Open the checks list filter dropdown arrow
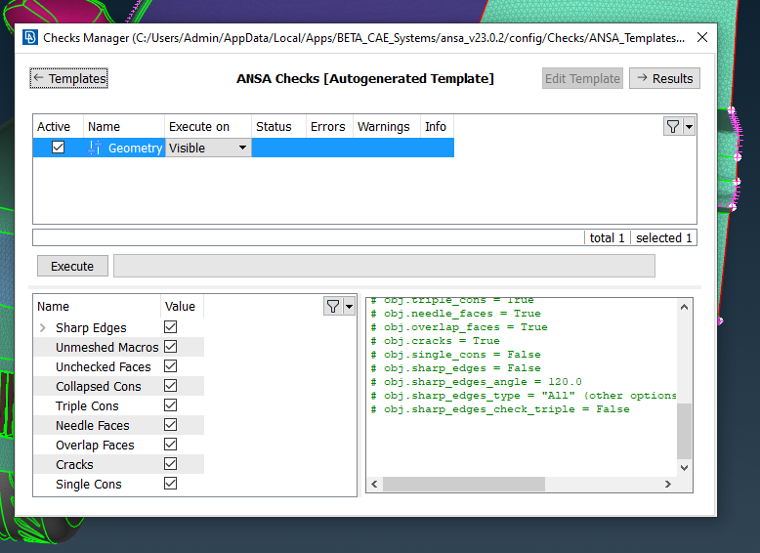Image resolution: width=760 pixels, height=553 pixels. click(x=689, y=127)
